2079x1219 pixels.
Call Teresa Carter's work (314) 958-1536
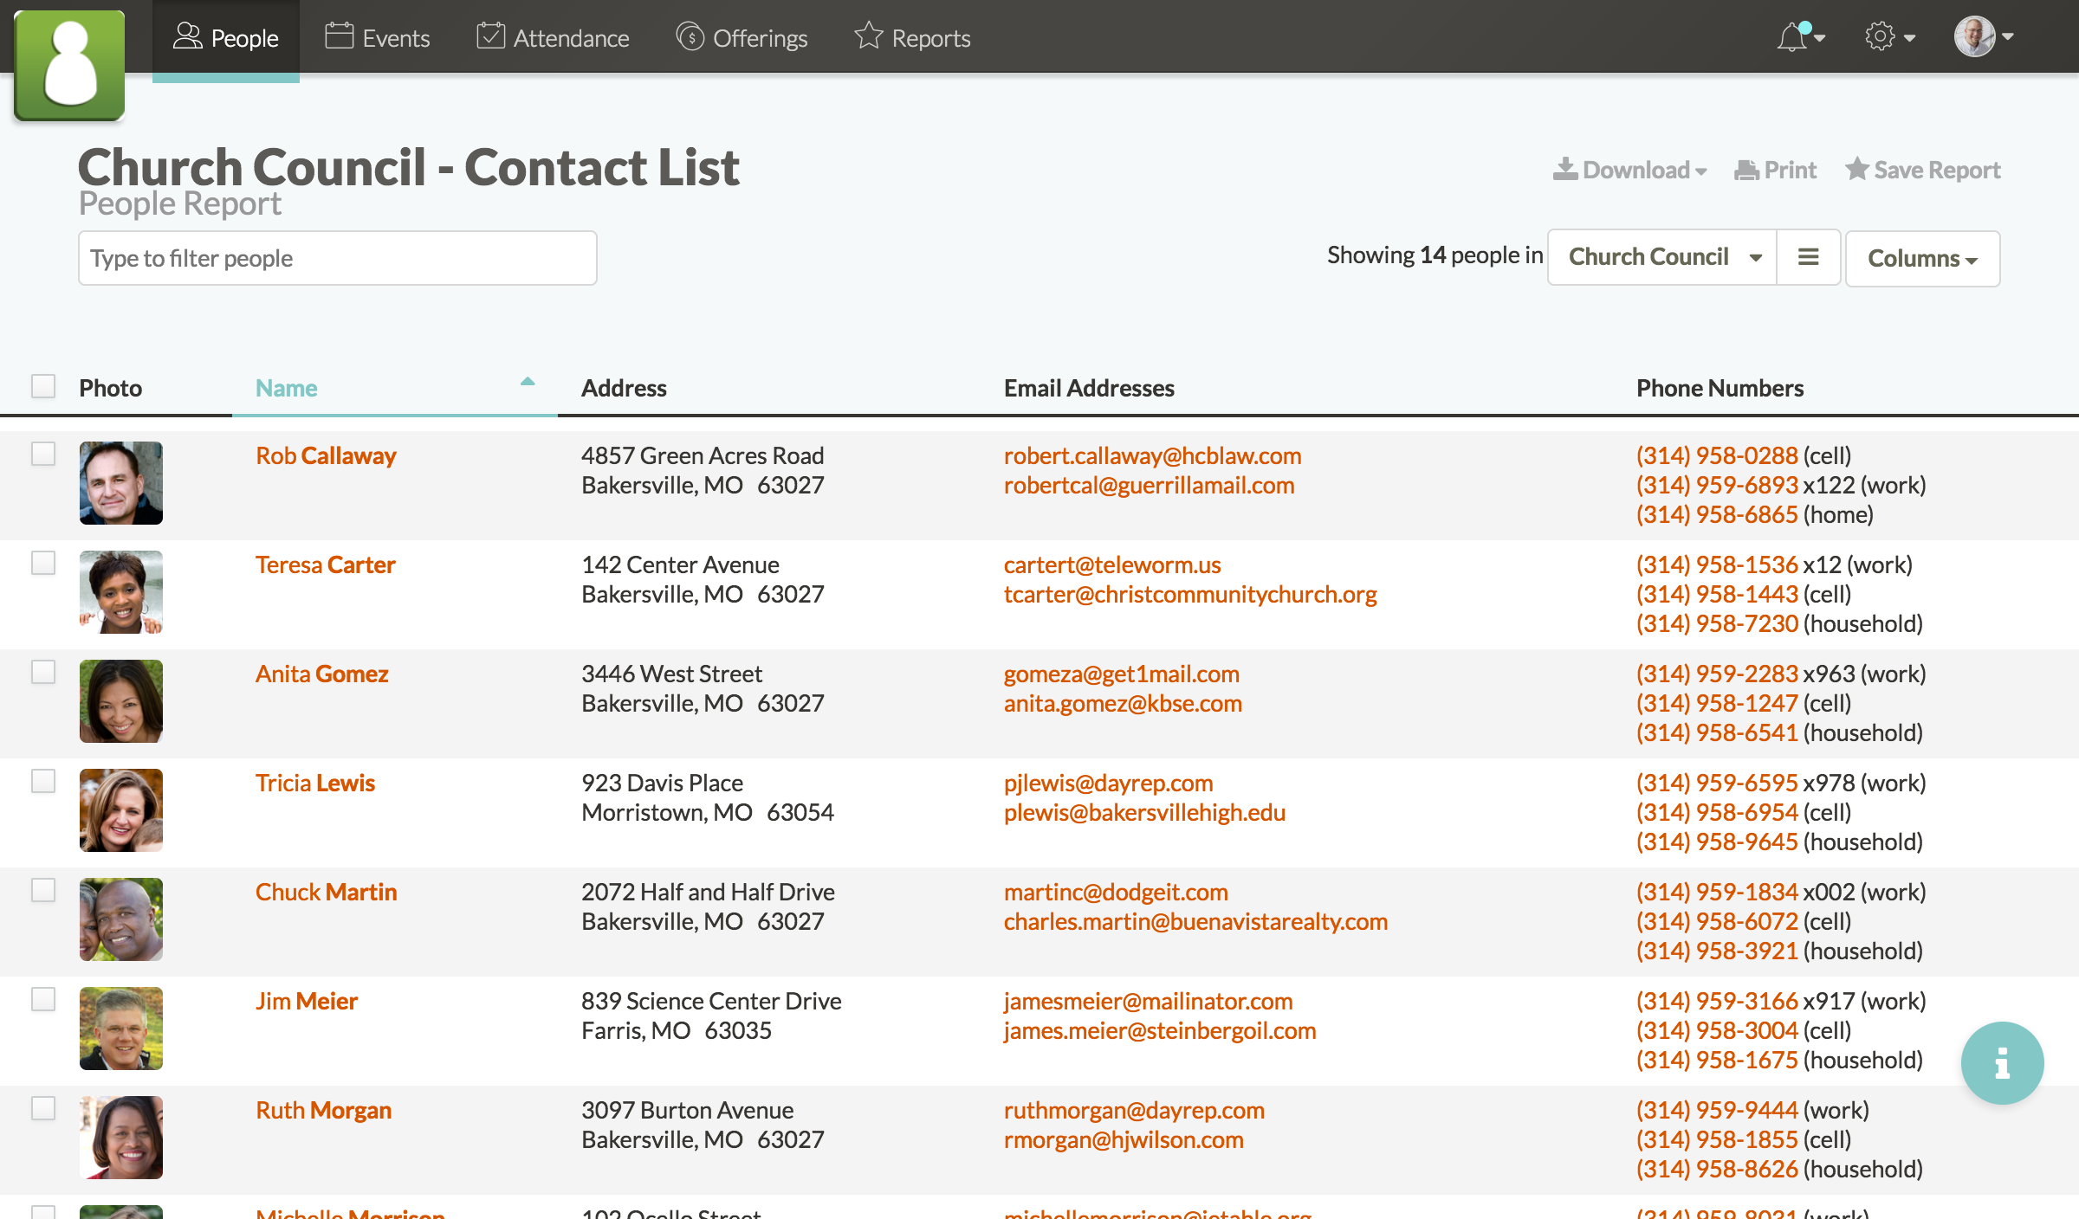point(1717,564)
